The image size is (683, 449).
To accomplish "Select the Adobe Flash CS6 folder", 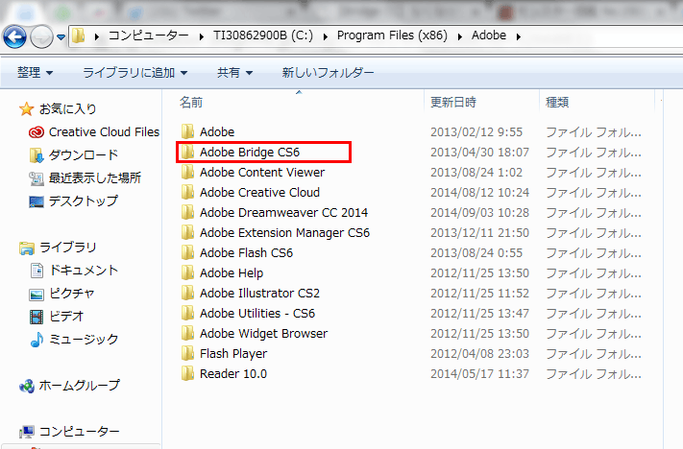I will tap(246, 252).
